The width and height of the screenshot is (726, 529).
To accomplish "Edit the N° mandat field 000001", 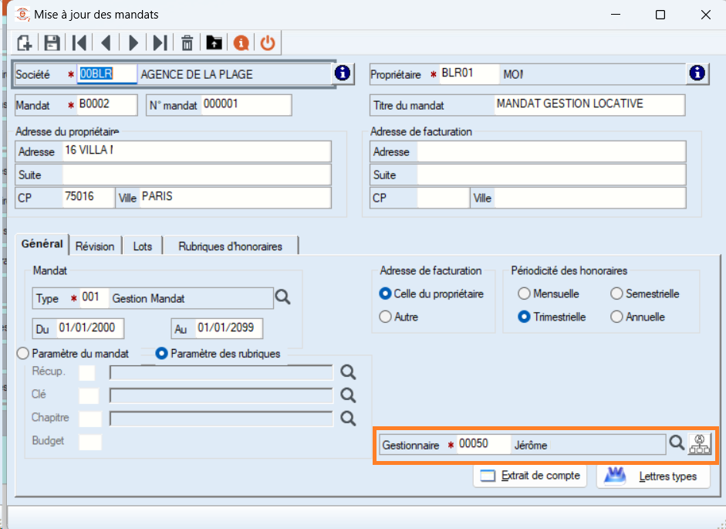I will 246,105.
